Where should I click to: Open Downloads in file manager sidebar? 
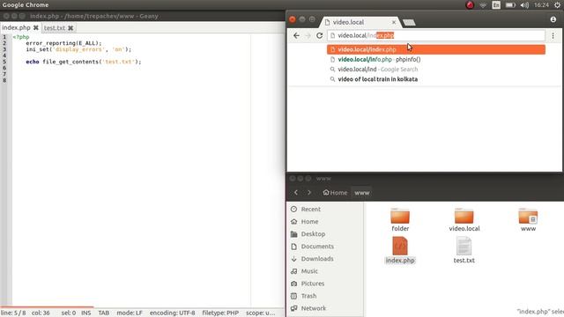pos(317,259)
